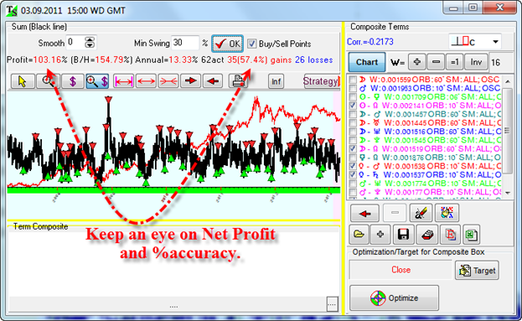Increase the Smooth value with spinner
This screenshot has width=522, height=321.
[90, 39]
